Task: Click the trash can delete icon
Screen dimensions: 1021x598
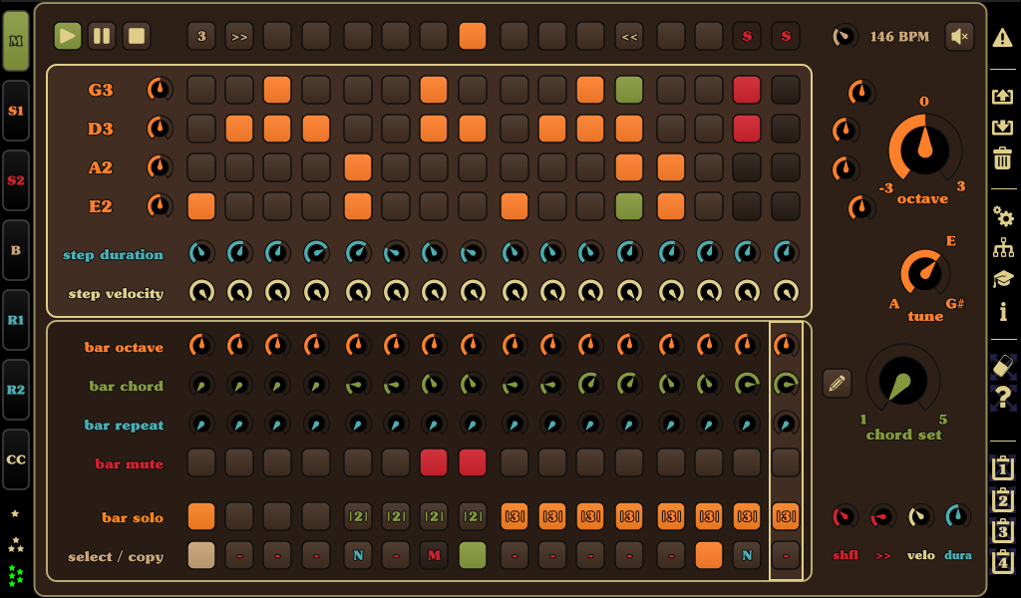Action: 1003,158
